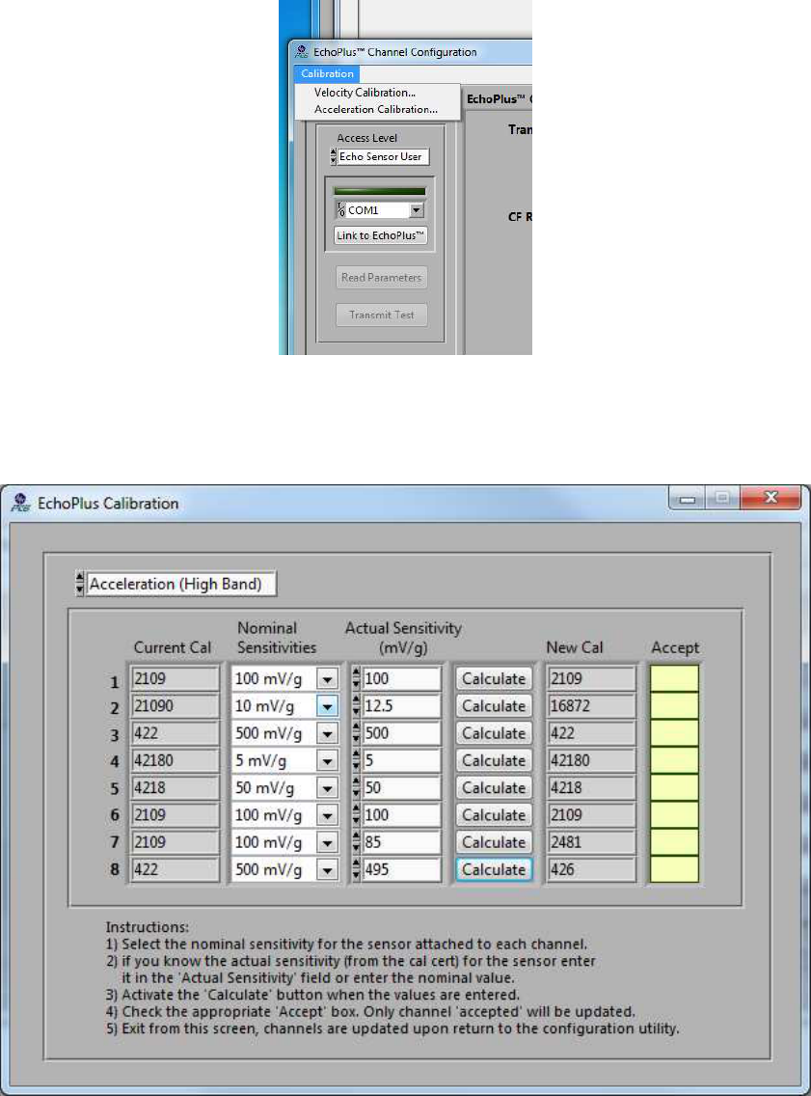
Task: Check the Accept box for channel 8
Action: click(674, 869)
